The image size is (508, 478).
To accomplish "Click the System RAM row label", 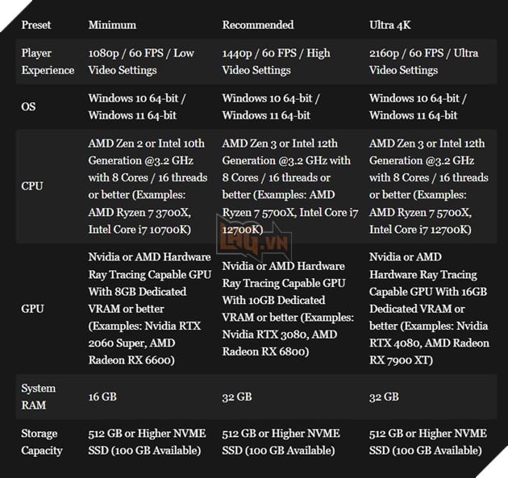I will [39, 397].
